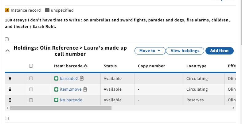This screenshot has width=242, height=124.
Task: Tick the checkbox for the item2move row
Action: (x=31, y=89)
